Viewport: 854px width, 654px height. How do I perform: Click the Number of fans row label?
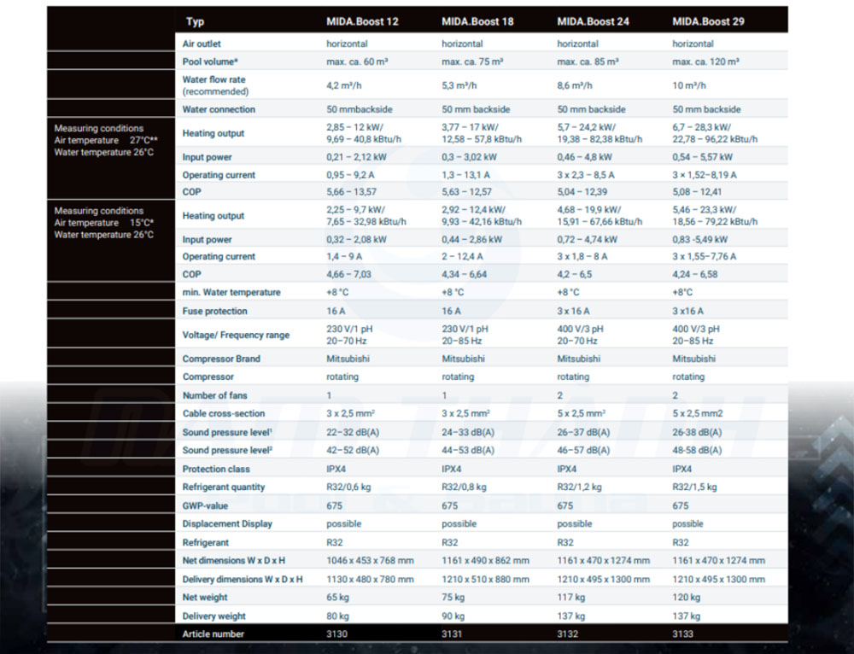pyautogui.click(x=214, y=395)
